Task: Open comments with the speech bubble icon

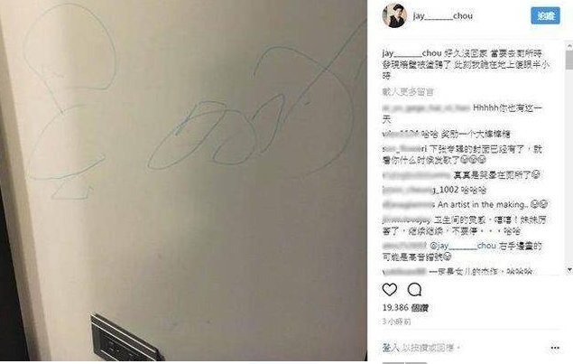Action: [x=414, y=289]
